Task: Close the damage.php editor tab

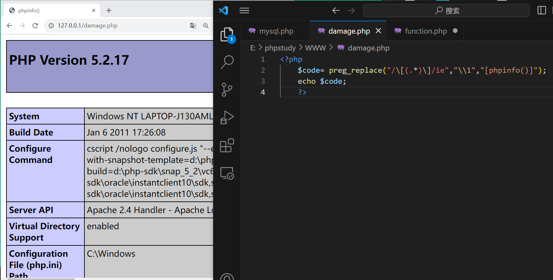Action: click(378, 31)
